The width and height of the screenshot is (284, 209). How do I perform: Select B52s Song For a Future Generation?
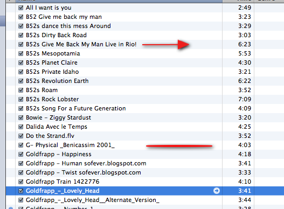pos(75,108)
